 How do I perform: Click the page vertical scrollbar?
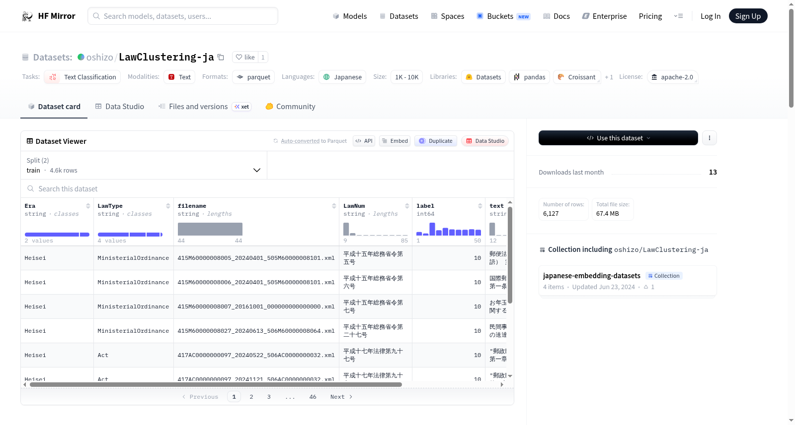(791, 58)
